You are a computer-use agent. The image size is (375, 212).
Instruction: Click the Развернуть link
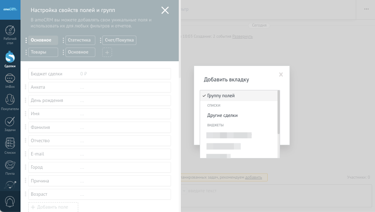(242, 36)
